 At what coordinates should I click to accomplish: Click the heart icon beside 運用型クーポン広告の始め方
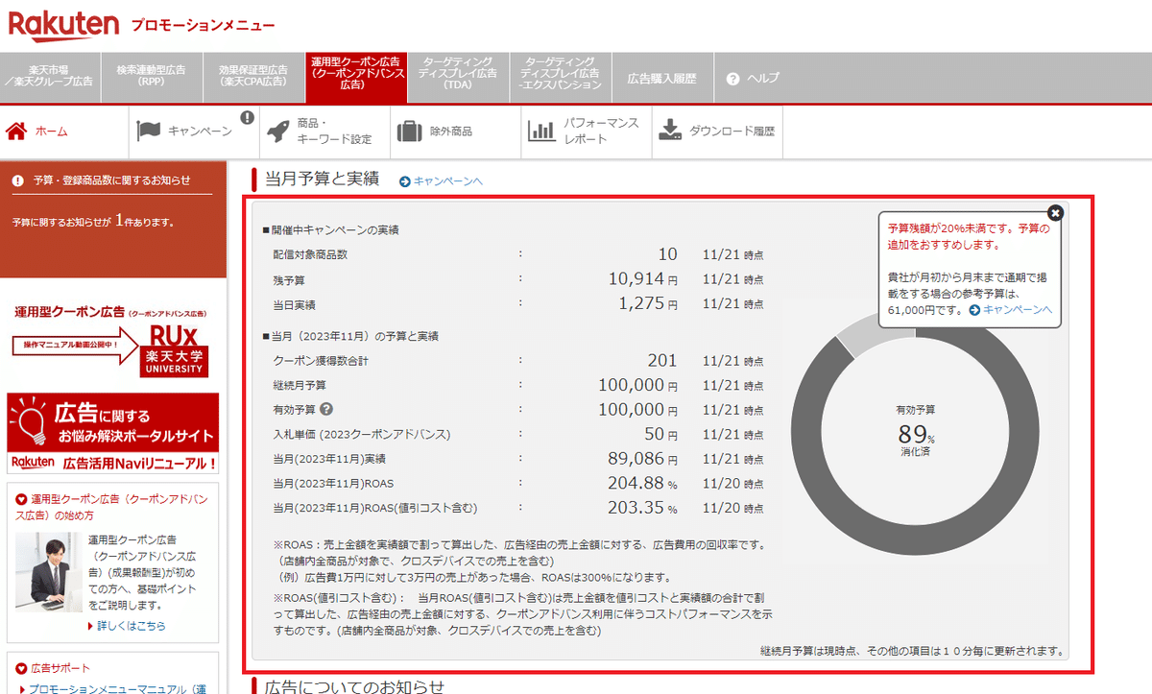[22, 499]
